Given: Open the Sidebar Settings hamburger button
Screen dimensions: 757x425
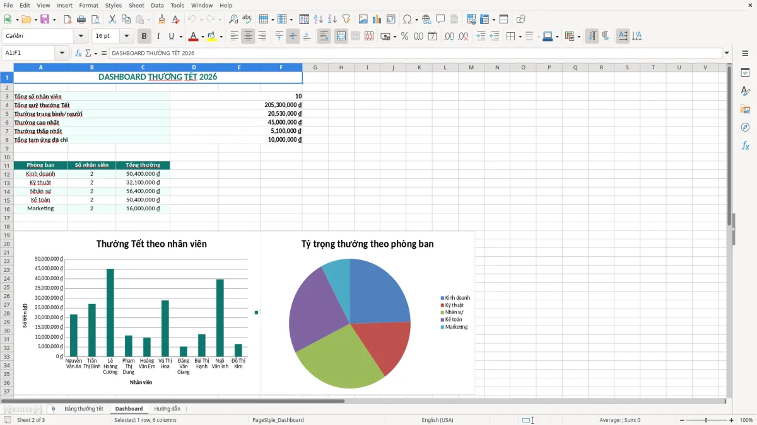Looking at the screenshot, I should click(745, 54).
